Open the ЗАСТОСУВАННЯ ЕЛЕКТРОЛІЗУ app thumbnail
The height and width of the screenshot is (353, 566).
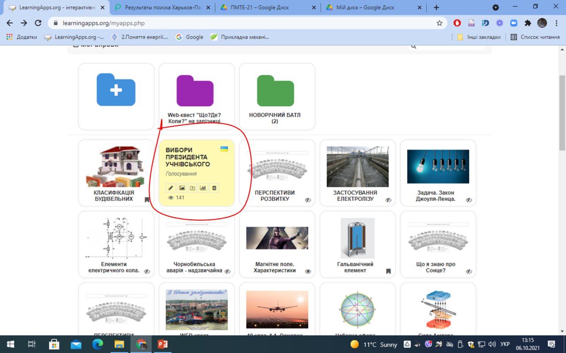pyautogui.click(x=357, y=167)
